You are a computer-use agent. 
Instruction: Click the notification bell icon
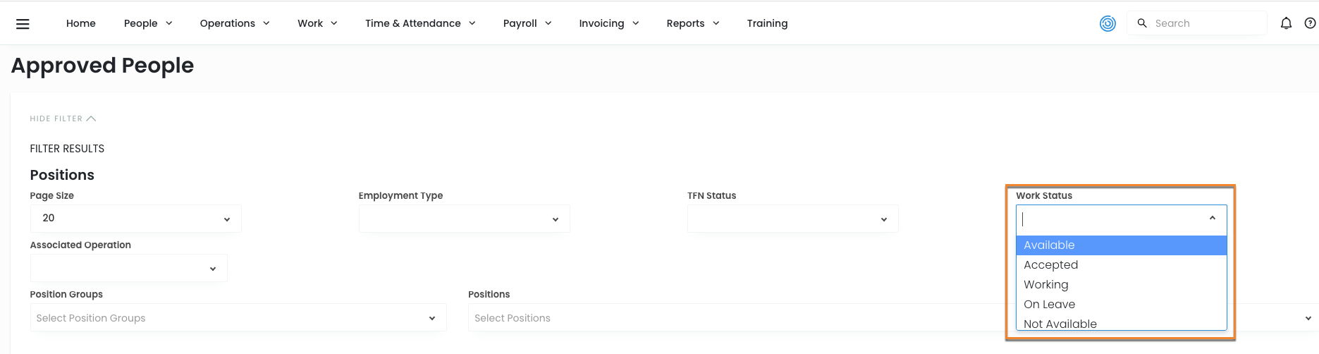pos(1286,23)
